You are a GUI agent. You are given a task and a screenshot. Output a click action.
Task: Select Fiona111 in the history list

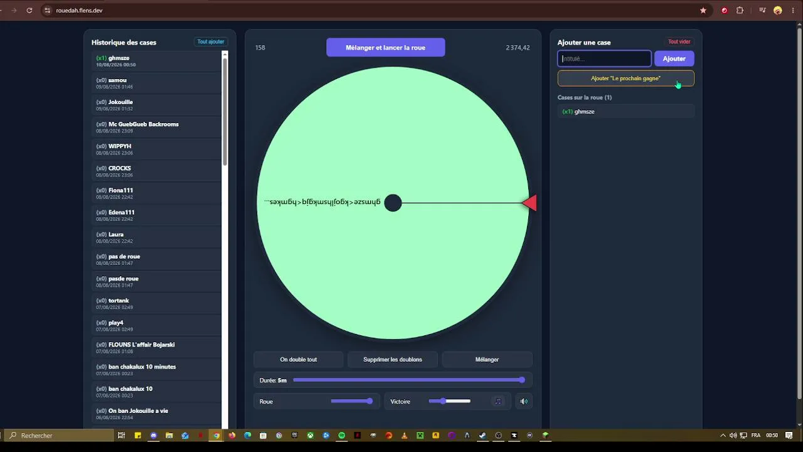(x=156, y=193)
